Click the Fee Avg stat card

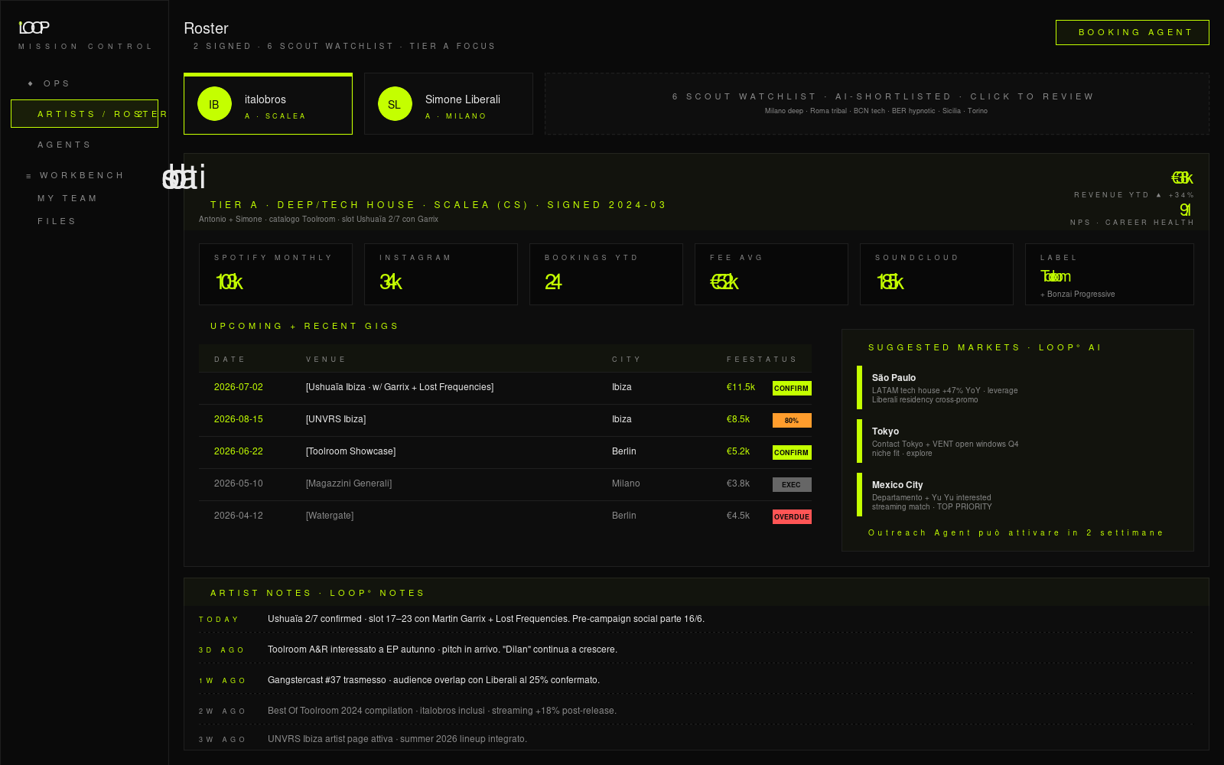coord(771,274)
